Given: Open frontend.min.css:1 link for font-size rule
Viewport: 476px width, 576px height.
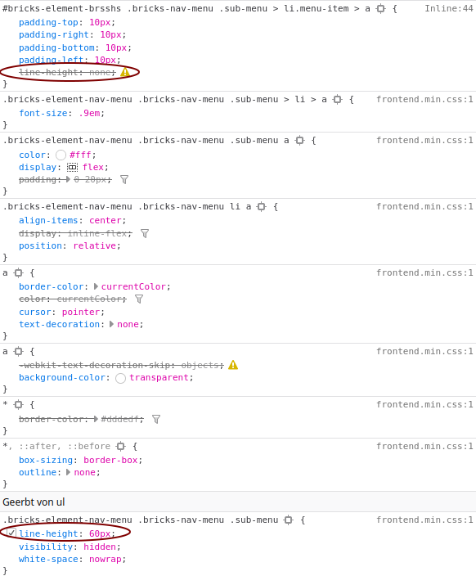Looking at the screenshot, I should tap(425, 100).
